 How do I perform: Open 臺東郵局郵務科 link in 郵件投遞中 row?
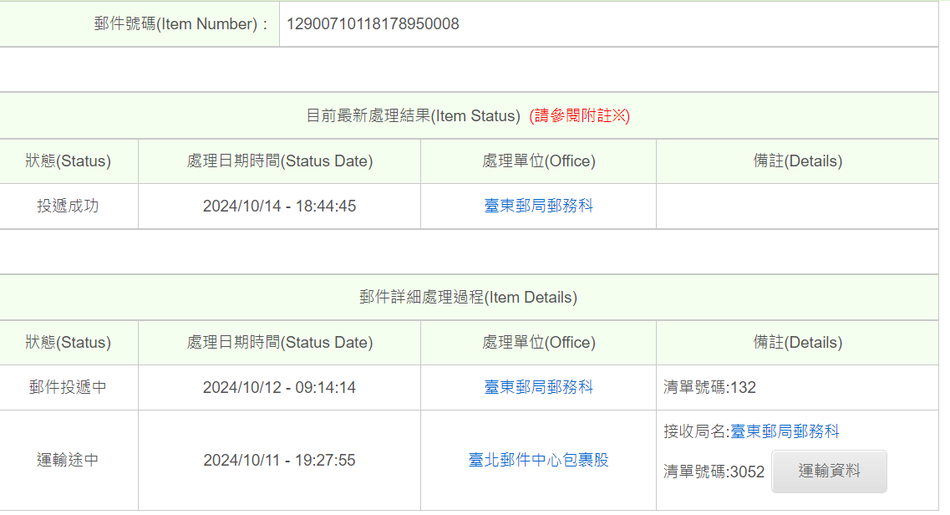coord(538,387)
